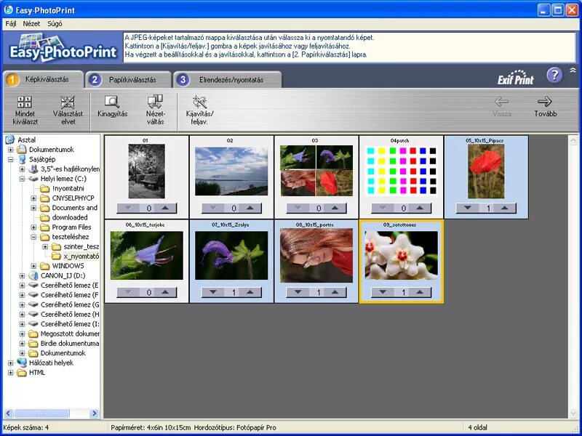Click the 4 oldal status entry
The image size is (582, 436).
pyautogui.click(x=478, y=427)
